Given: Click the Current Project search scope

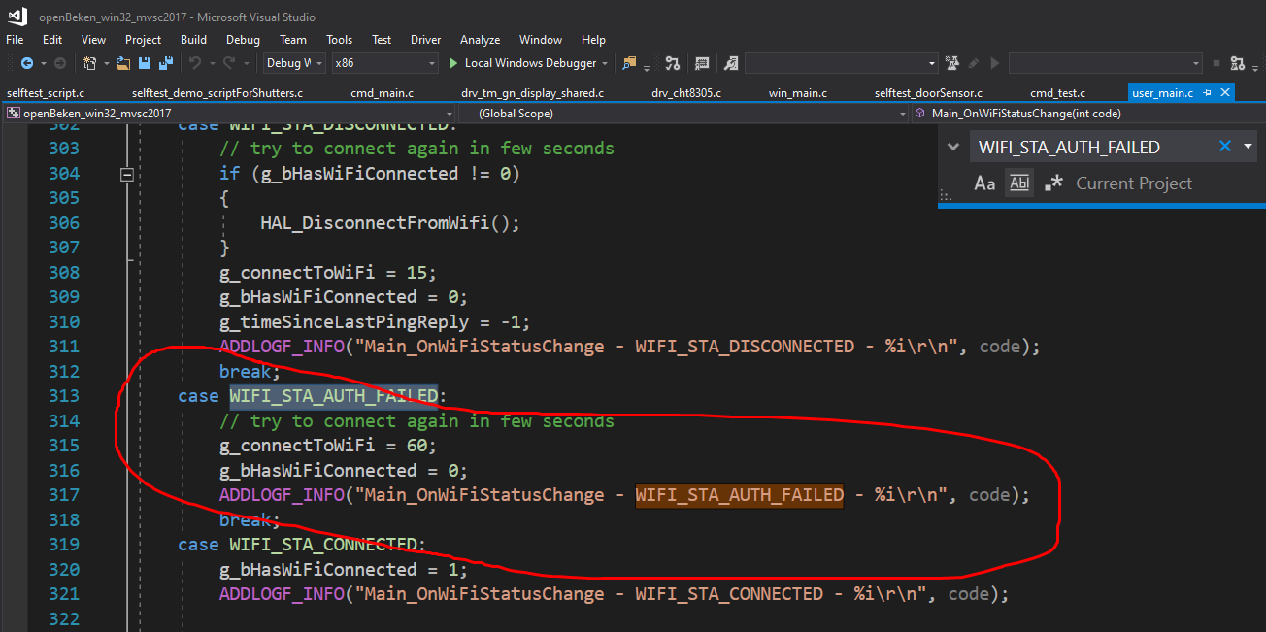Looking at the screenshot, I should tap(1133, 183).
